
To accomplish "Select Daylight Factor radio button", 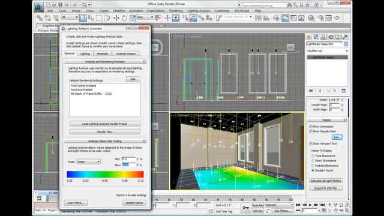I will tap(313, 170).
